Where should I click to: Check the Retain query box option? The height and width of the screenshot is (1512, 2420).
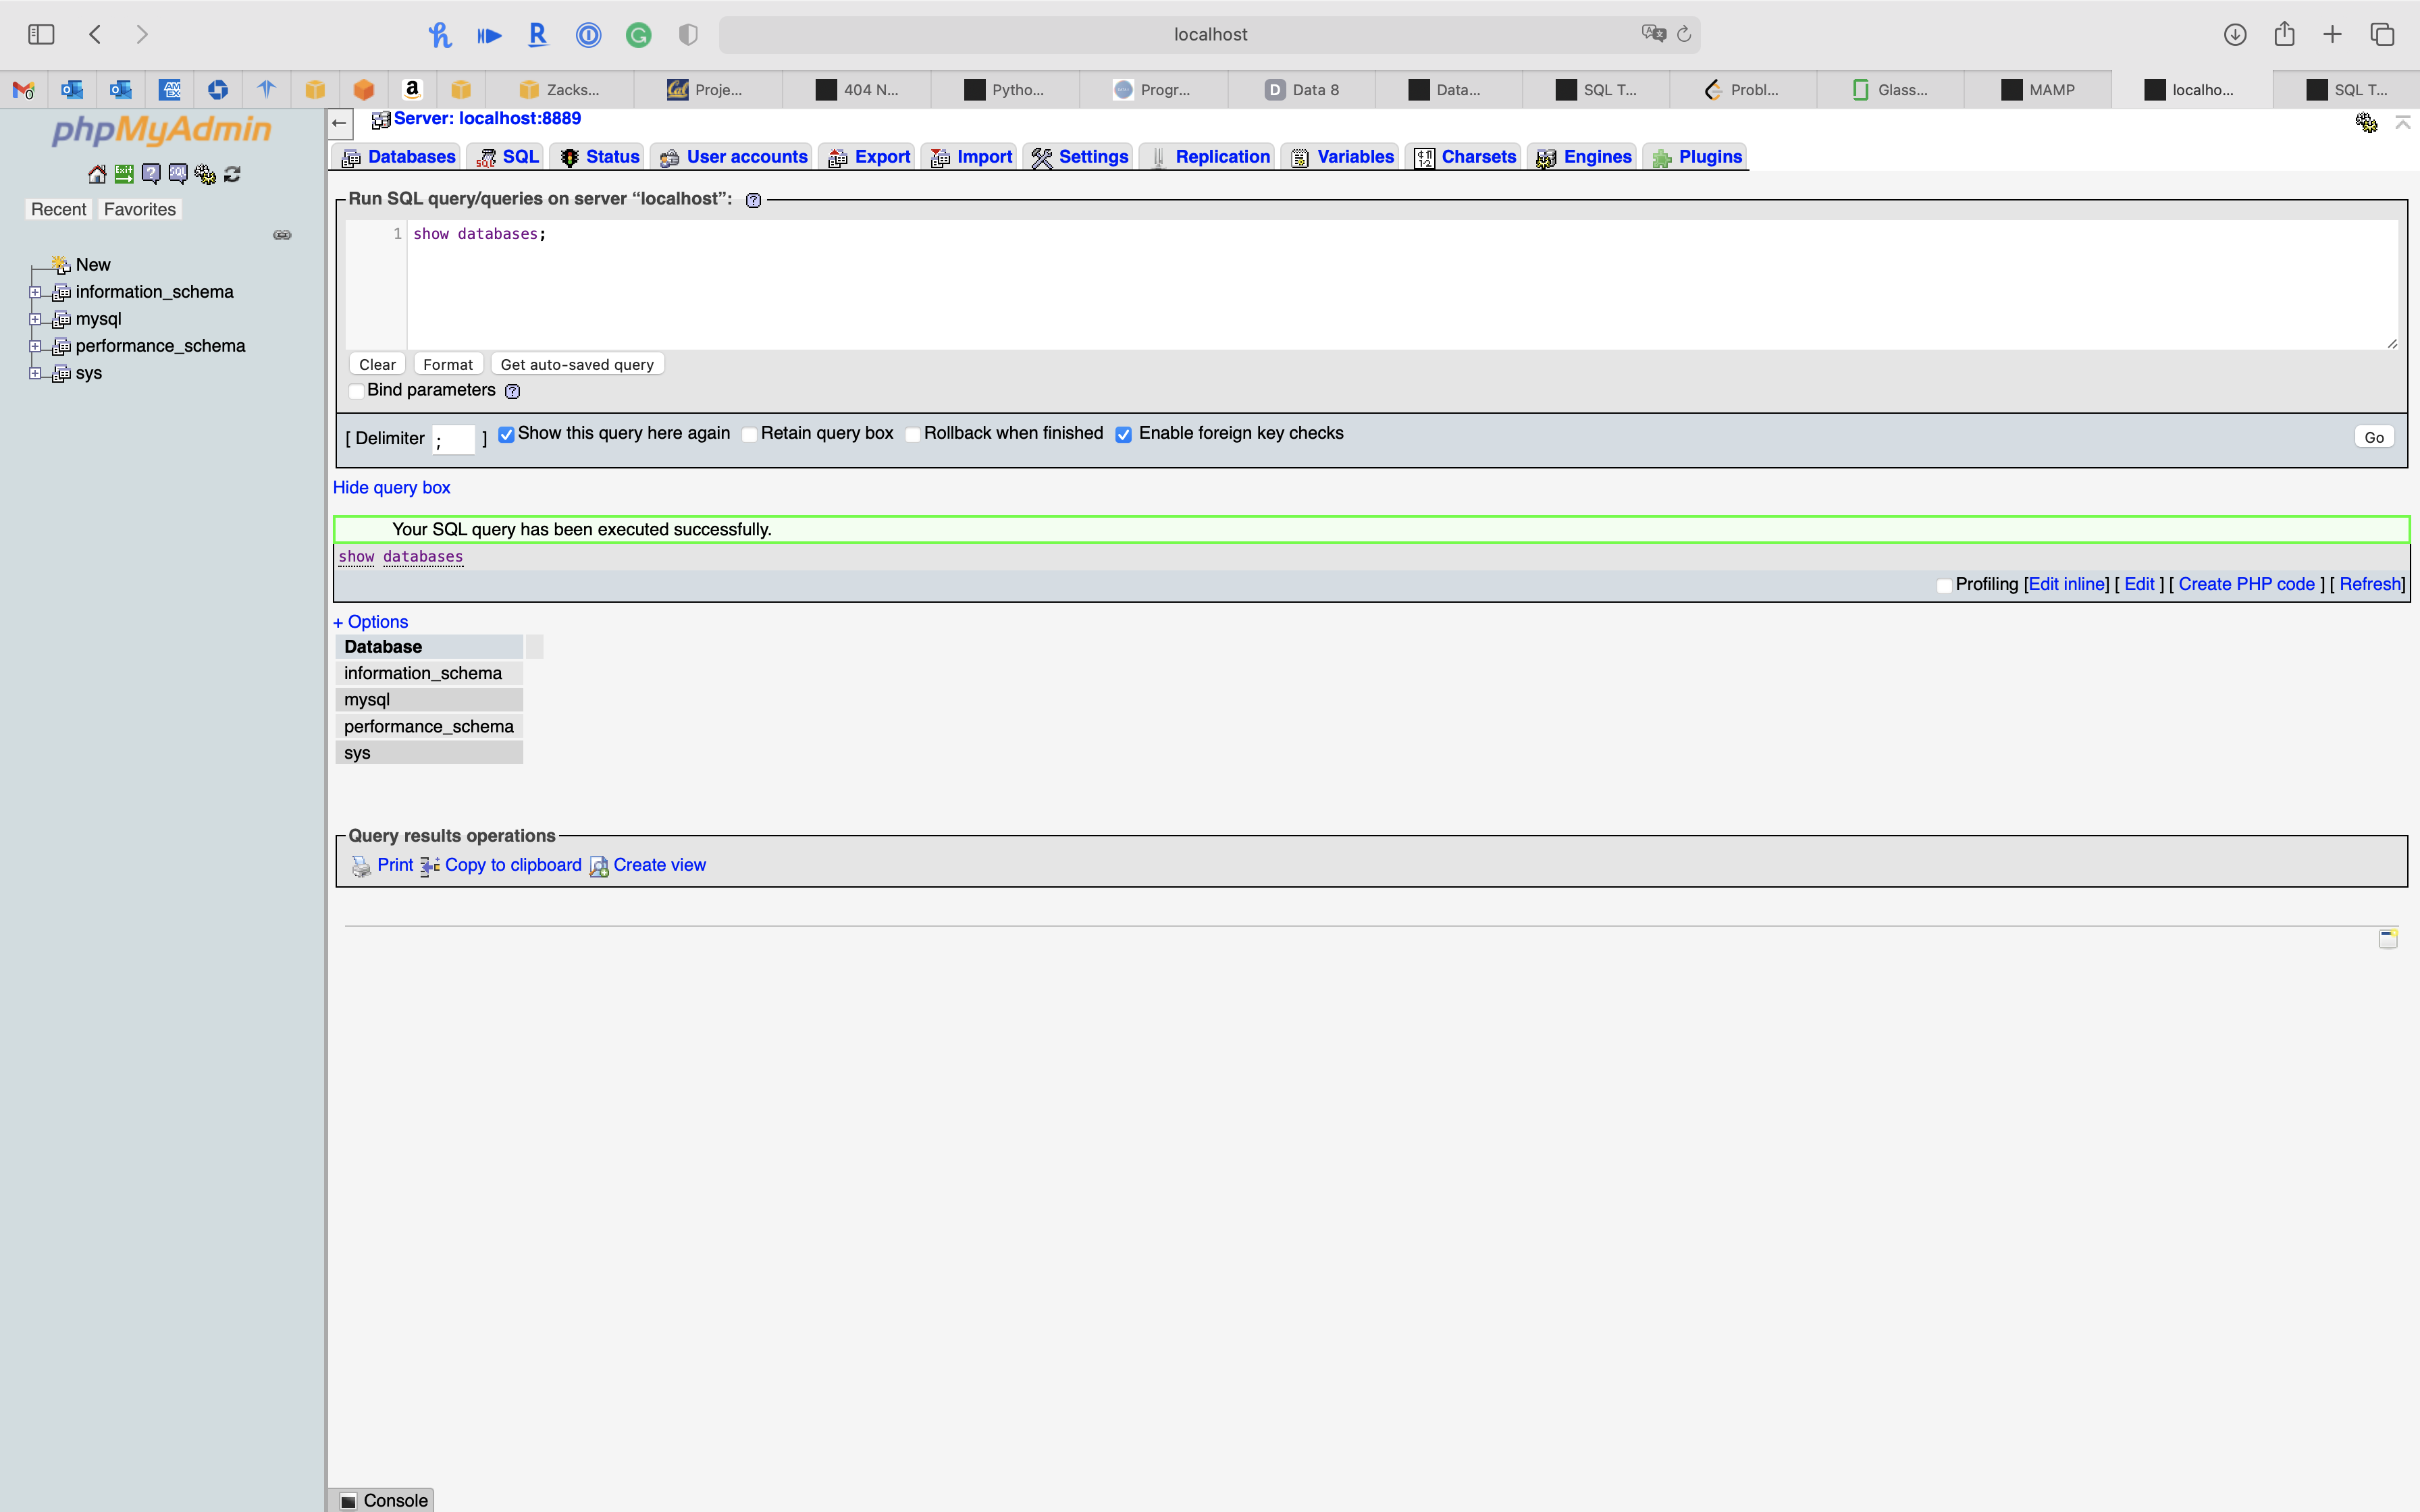(749, 434)
